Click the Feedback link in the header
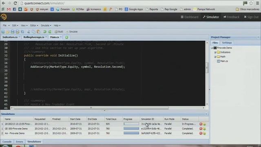The width and height of the screenshot is (261, 147). click(x=231, y=17)
